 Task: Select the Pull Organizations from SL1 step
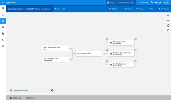[56, 48]
